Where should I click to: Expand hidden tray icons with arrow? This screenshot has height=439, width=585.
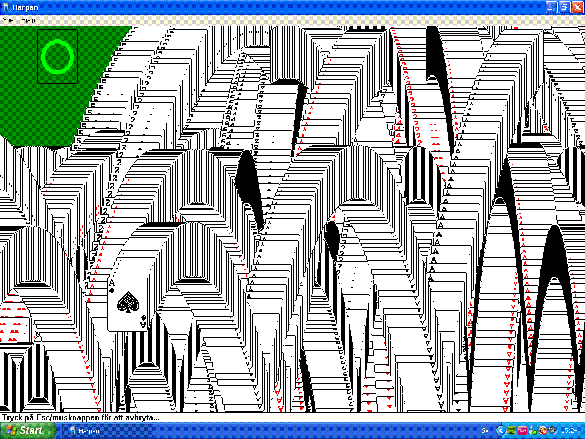pyautogui.click(x=501, y=430)
